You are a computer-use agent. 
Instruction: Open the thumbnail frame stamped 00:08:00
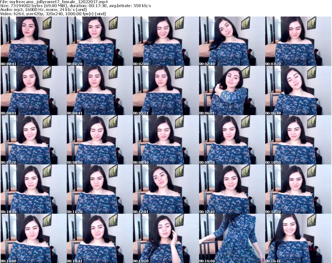[100, 140]
